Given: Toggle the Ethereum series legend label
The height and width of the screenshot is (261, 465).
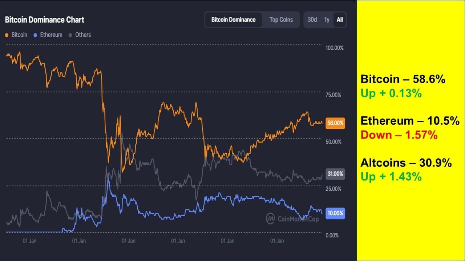Looking at the screenshot, I should 51,35.
